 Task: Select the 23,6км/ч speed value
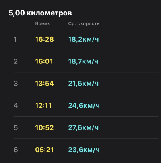[x=84, y=150]
